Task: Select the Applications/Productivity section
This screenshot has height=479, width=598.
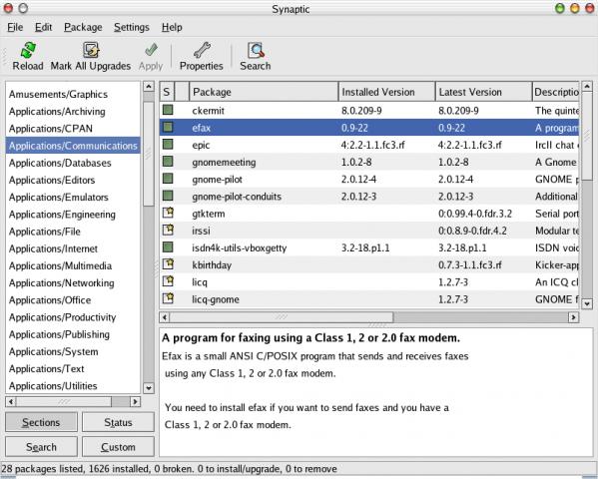Action: [x=73, y=317]
